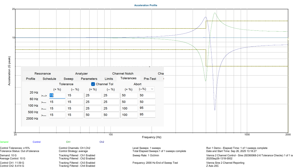This screenshot has width=293, height=168.
Task: Edit Tolerance +% field for 20-60 Hz band
Action: pos(57,95)
